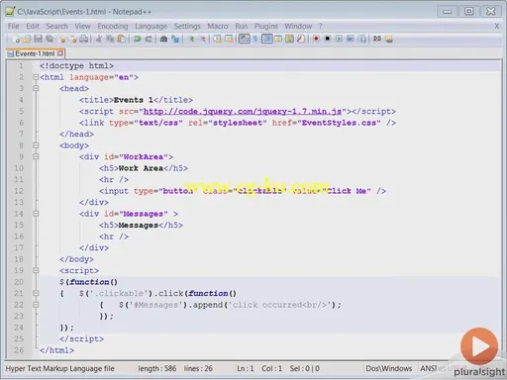507x380 pixels.
Task: Close the Events-1.html tab with its red X
Action: [x=60, y=53]
